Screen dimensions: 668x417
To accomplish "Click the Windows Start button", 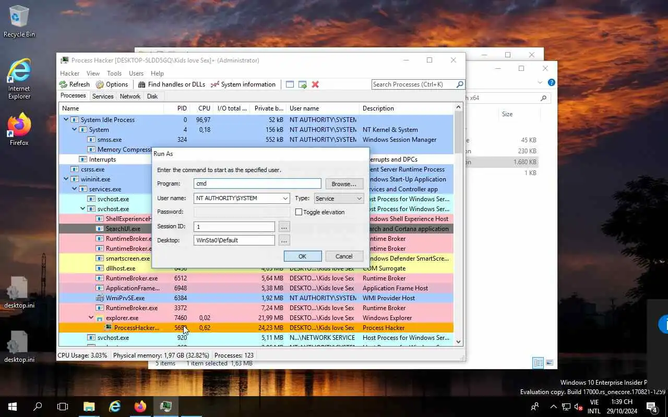I will [13, 407].
